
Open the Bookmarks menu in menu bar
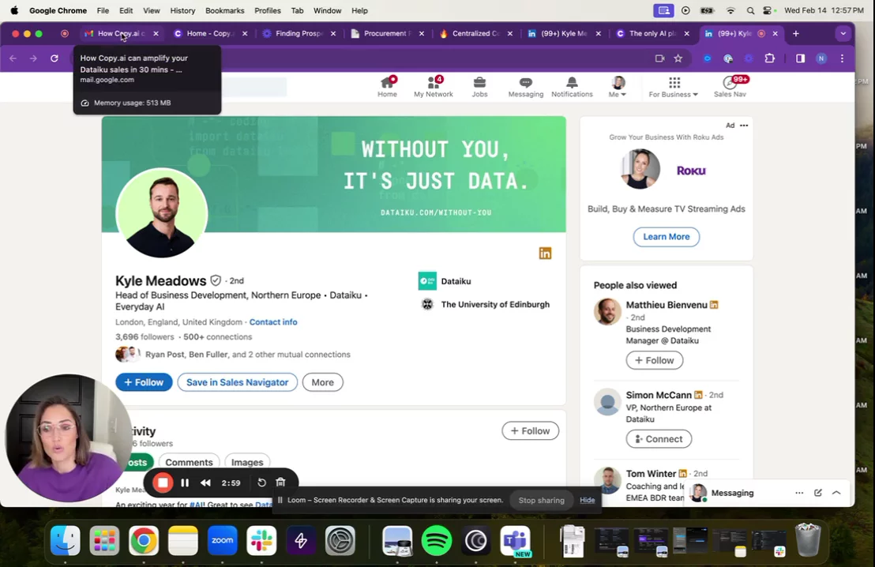tap(224, 10)
